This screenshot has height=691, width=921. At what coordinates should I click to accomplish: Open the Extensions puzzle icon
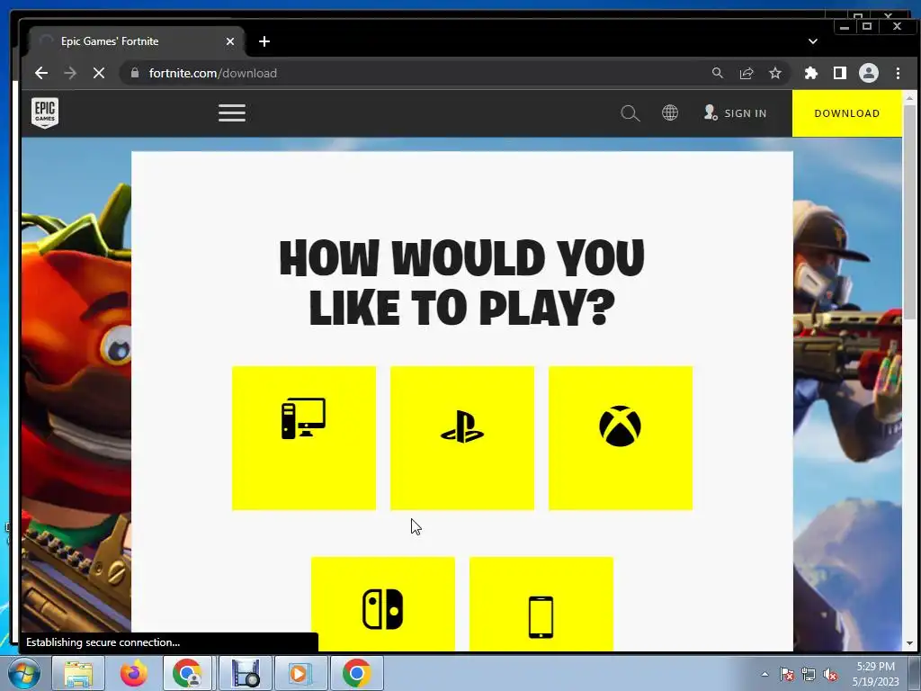pyautogui.click(x=811, y=73)
